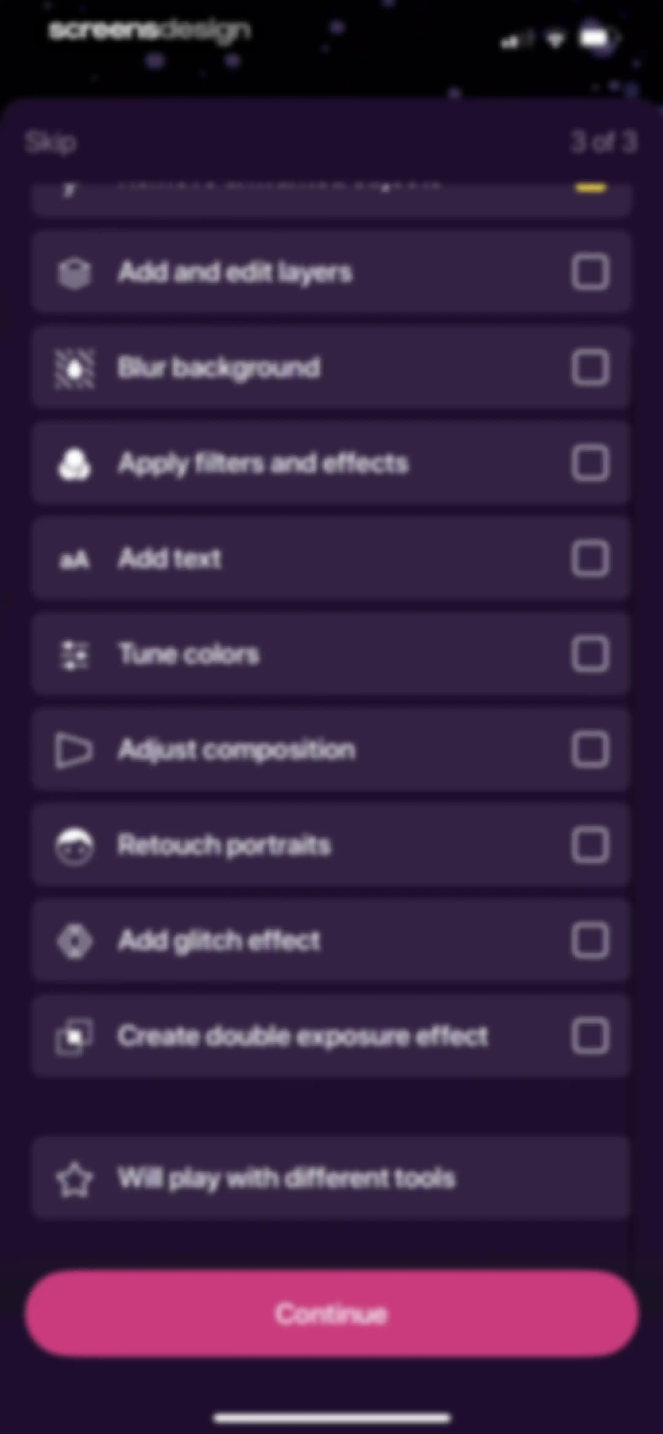The width and height of the screenshot is (663, 1434).
Task: Skip the onboarding question
Action: (x=50, y=142)
